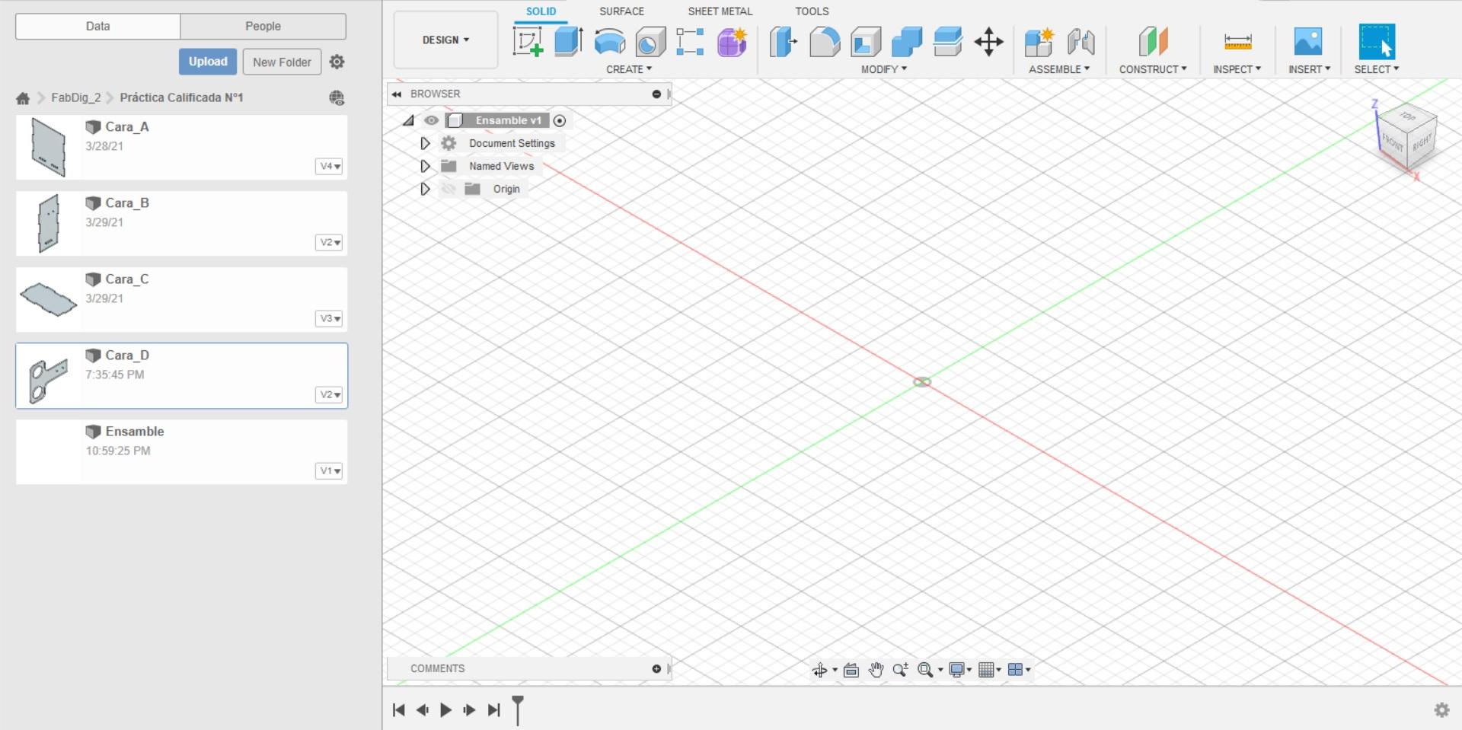Activate the Extrude tool
The image size is (1462, 730).
click(569, 41)
